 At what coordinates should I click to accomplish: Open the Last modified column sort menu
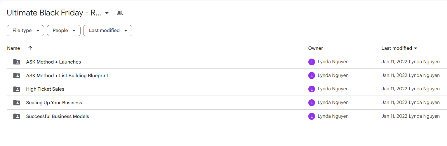399,48
